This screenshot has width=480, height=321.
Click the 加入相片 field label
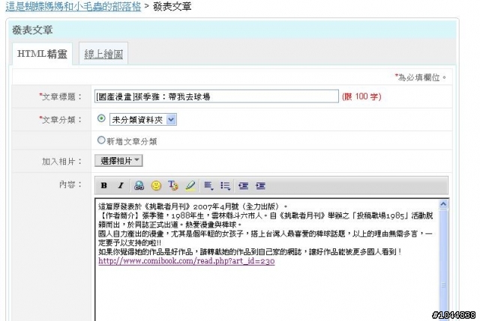tap(61, 162)
